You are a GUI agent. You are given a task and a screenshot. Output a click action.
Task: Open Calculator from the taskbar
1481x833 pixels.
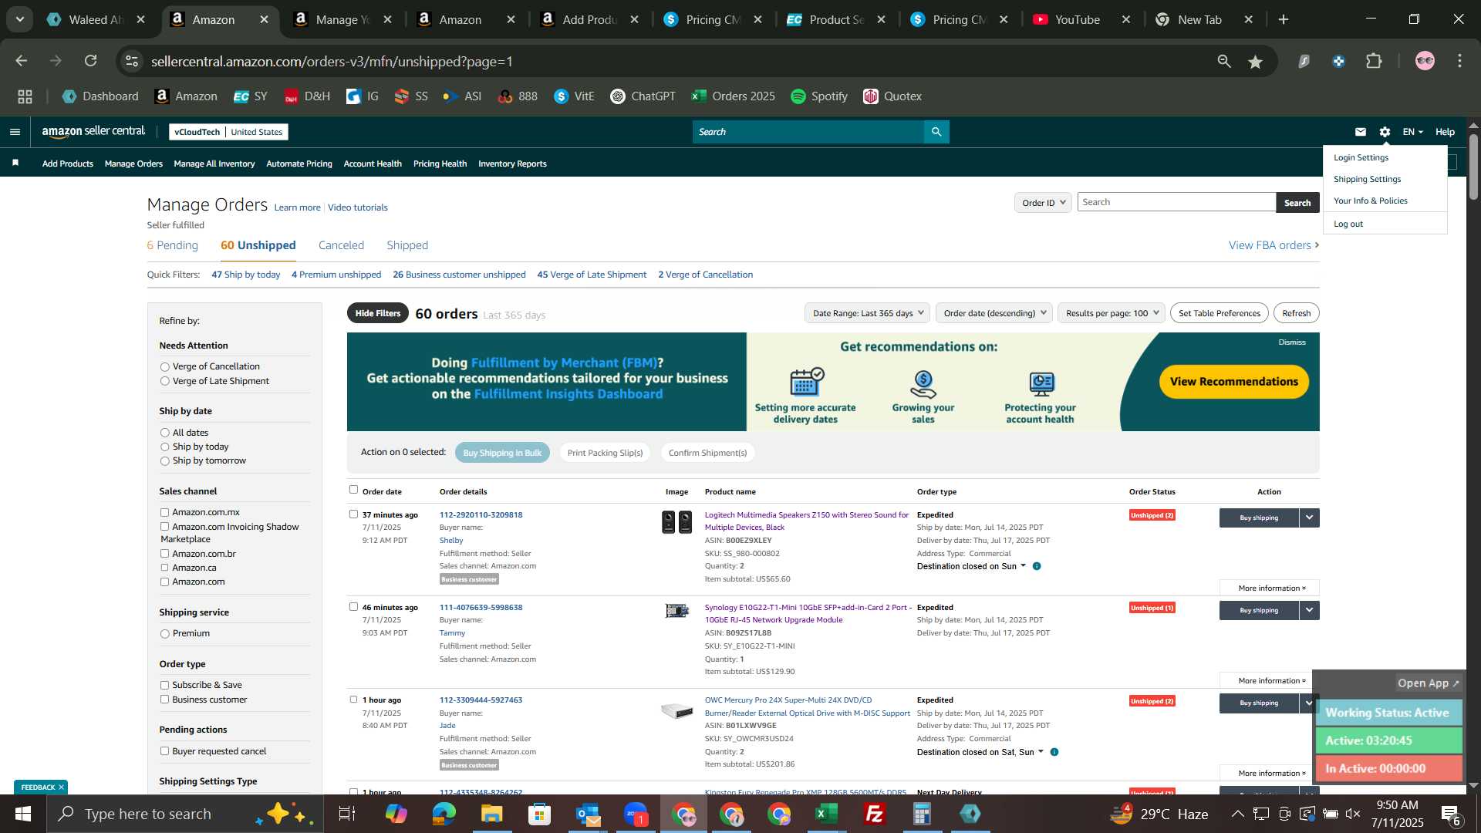click(x=922, y=814)
